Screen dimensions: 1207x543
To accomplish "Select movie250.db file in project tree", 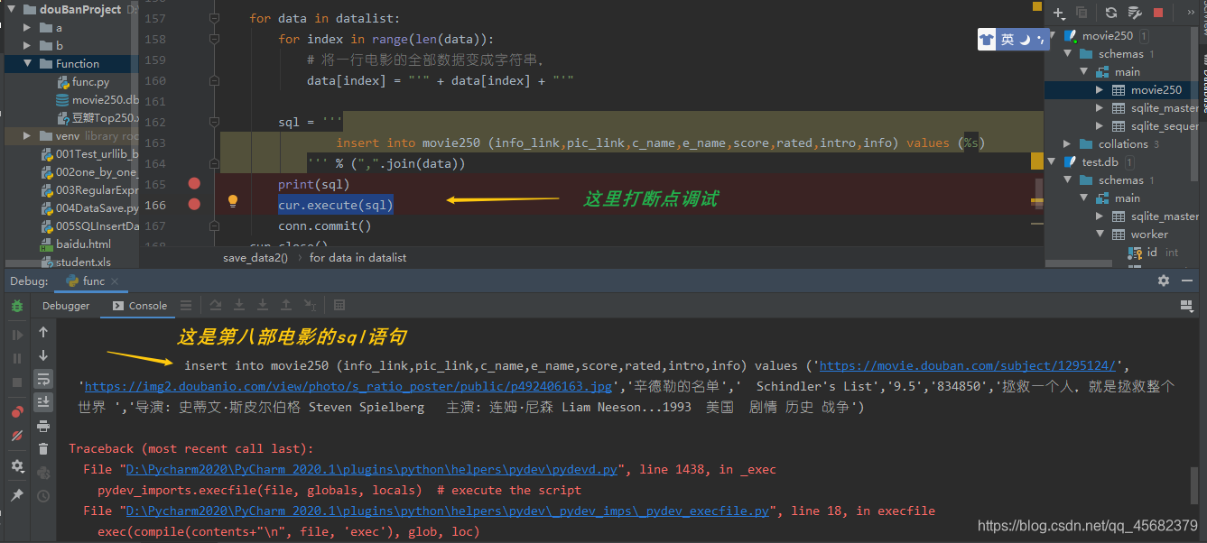I will (x=97, y=100).
